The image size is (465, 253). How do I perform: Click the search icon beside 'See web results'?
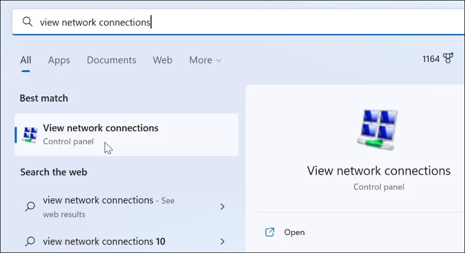click(30, 206)
